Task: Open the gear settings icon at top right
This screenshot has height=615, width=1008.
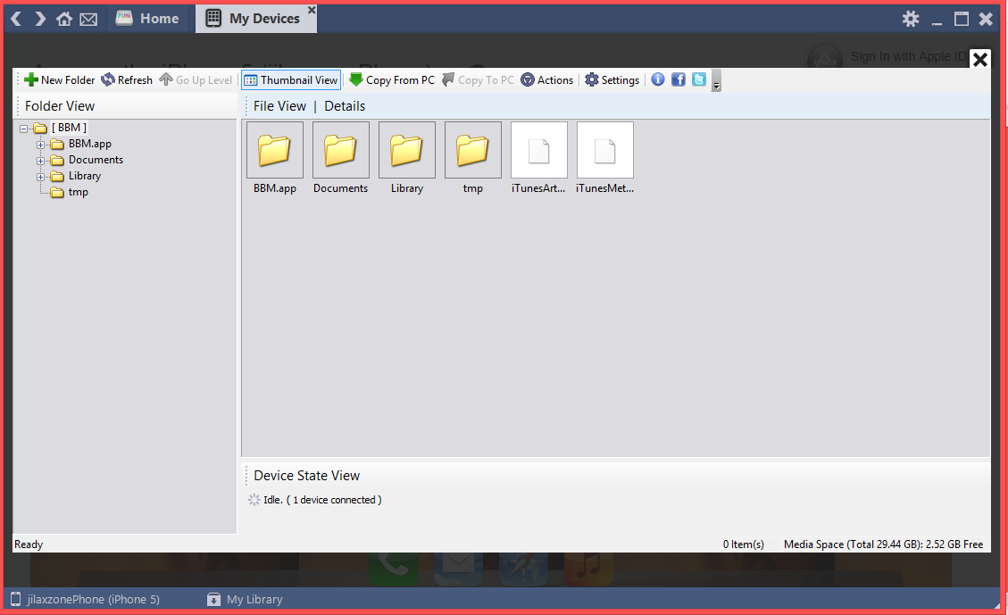Action: click(911, 19)
